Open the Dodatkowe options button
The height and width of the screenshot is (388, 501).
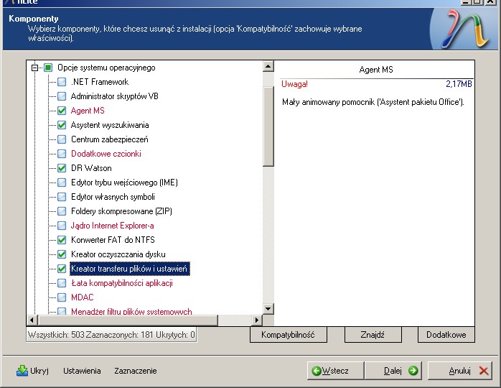click(x=446, y=335)
